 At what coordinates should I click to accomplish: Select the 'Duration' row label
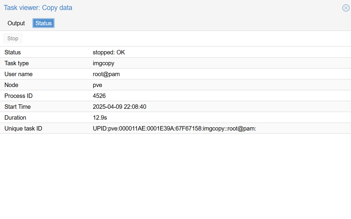pos(15,118)
